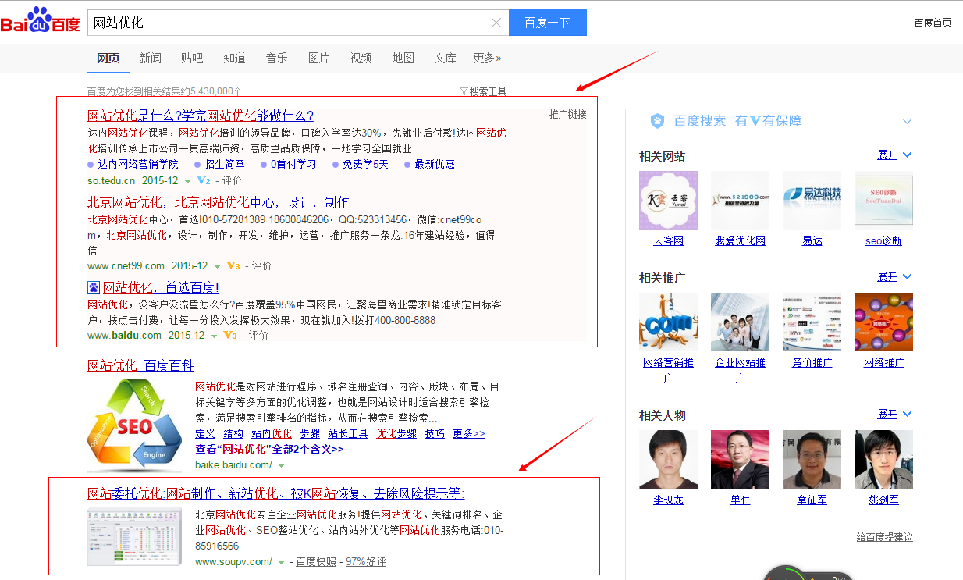Open the 音乐 tab

pos(276,58)
